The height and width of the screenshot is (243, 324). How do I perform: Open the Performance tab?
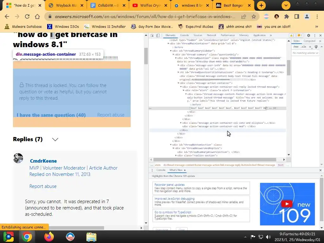tap(227, 35)
